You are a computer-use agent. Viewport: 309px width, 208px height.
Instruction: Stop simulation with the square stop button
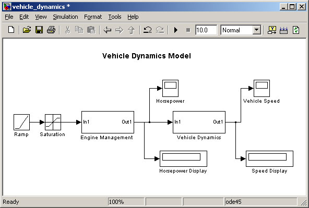[x=188, y=30]
